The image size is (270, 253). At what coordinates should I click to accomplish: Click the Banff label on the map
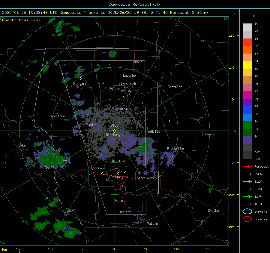coord(49,168)
